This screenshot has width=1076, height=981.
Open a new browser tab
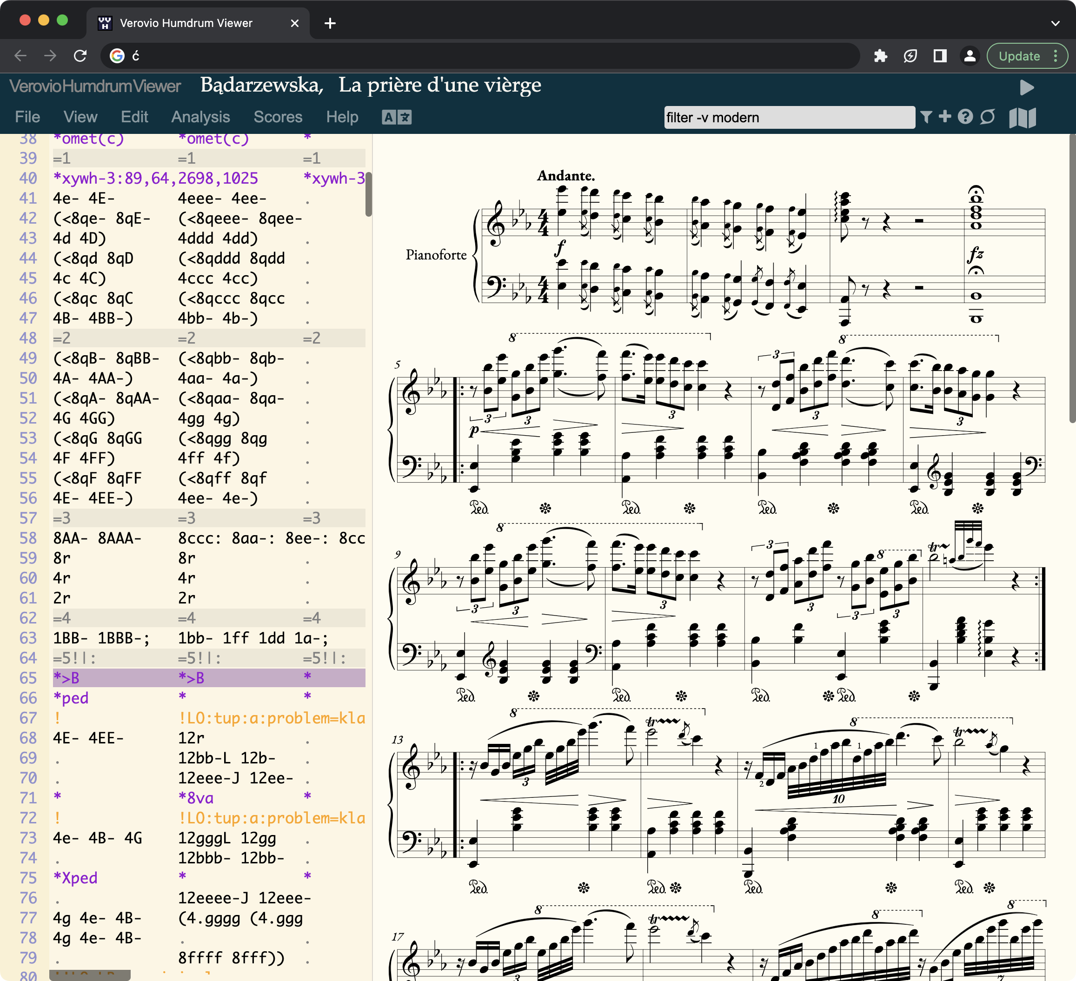point(330,23)
